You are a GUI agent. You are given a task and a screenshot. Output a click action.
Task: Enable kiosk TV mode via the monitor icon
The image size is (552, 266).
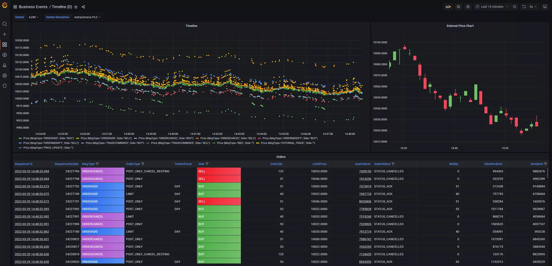[x=545, y=7]
